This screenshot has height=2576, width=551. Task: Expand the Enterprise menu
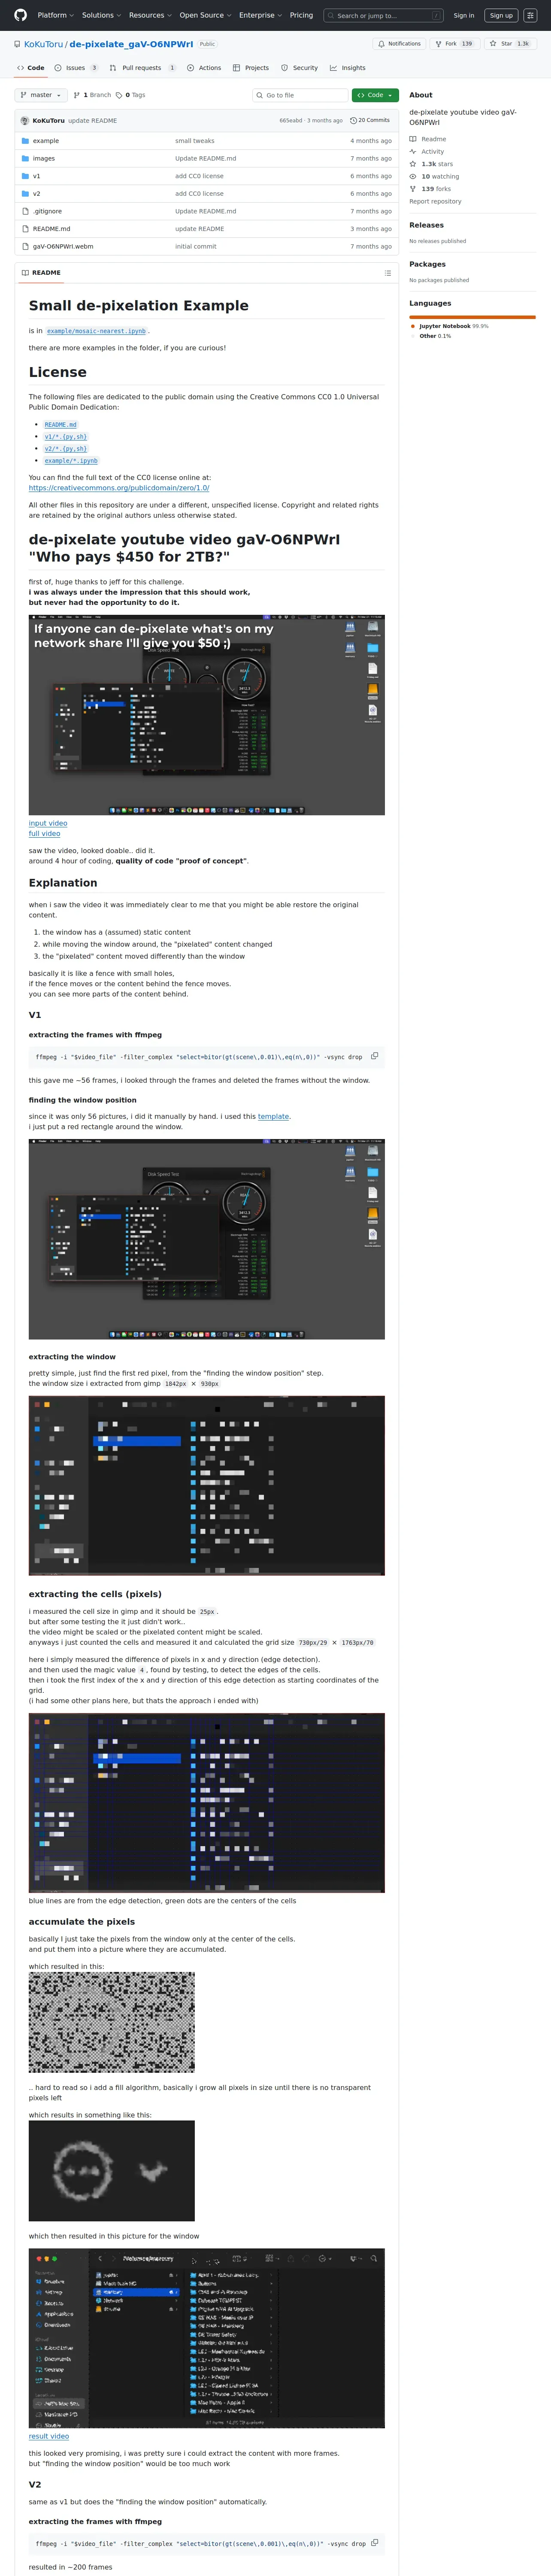260,15
